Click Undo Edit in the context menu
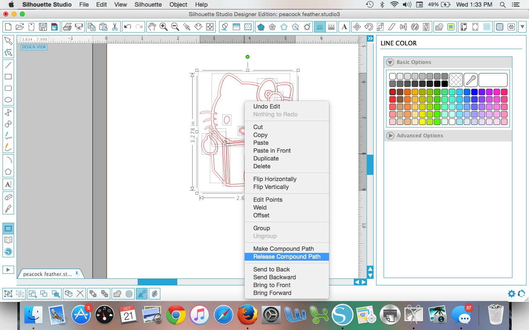529x330 pixels. 267,106
